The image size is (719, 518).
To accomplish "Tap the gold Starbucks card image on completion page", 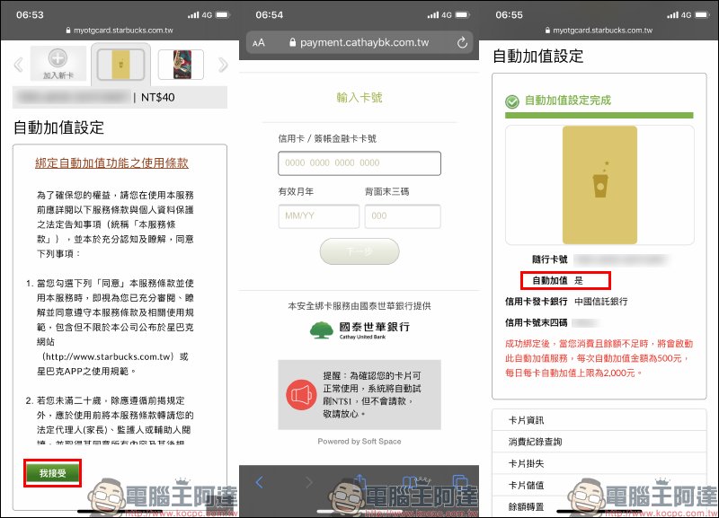I will coord(599,185).
